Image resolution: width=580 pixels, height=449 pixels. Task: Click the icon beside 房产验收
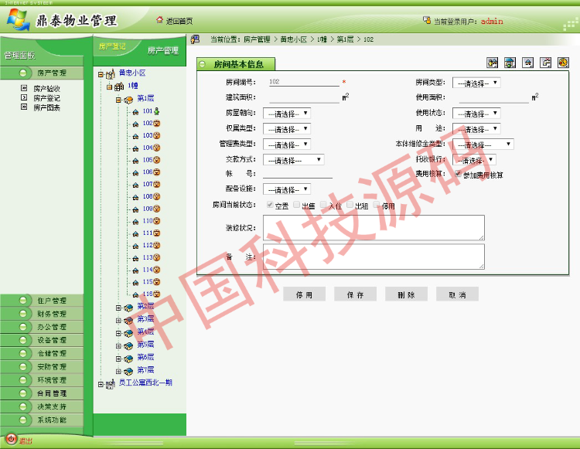24,88
